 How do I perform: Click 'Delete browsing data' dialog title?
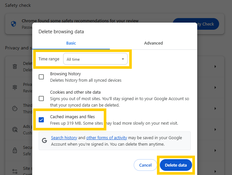(61, 32)
